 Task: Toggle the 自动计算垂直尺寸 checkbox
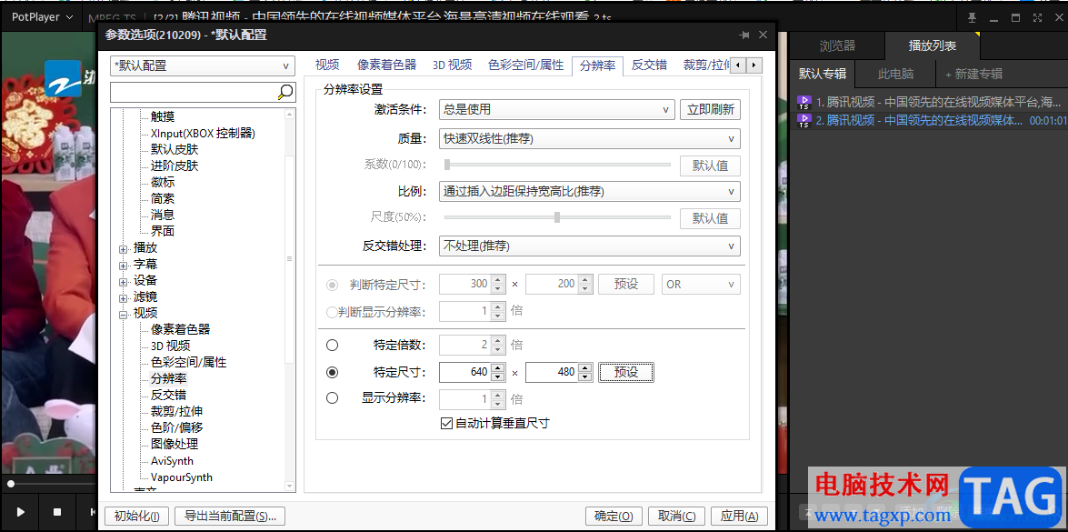pyautogui.click(x=447, y=423)
